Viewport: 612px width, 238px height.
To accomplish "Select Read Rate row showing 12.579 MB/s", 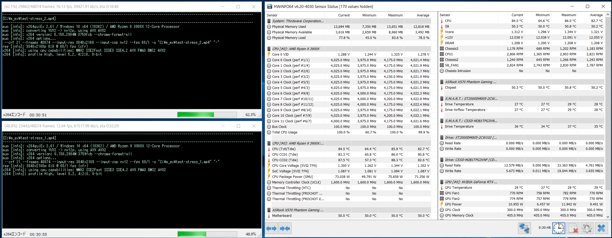I will click(x=521, y=165).
